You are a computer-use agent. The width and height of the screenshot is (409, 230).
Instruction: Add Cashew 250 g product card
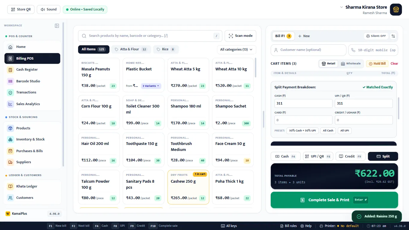click(x=188, y=187)
